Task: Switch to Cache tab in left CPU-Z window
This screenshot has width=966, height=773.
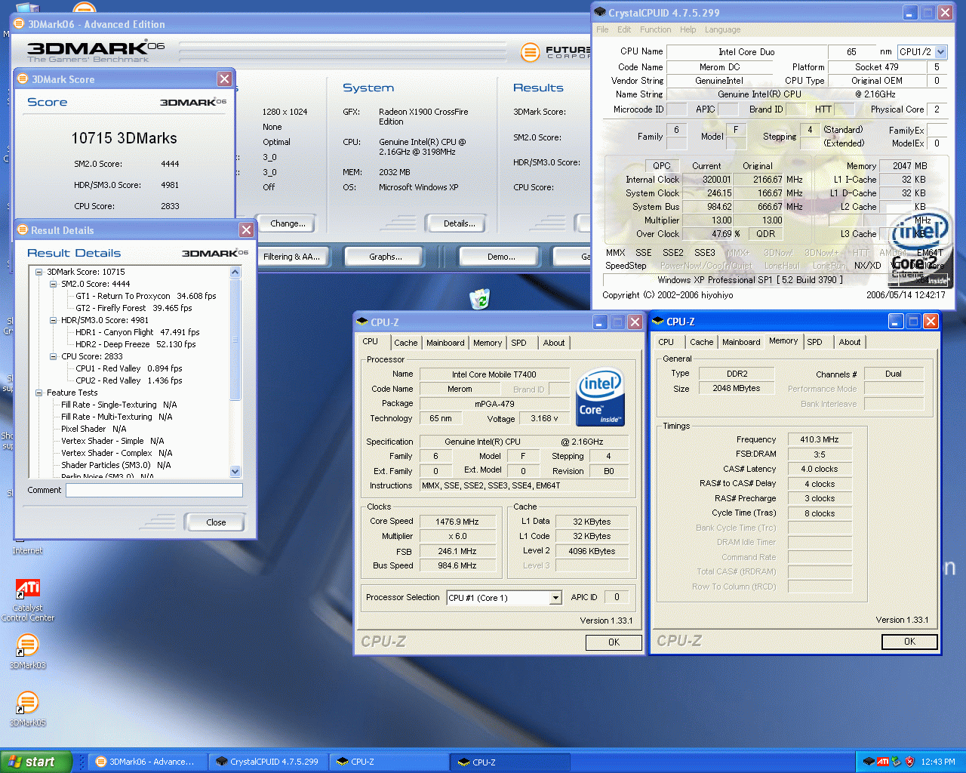Action: tap(405, 343)
